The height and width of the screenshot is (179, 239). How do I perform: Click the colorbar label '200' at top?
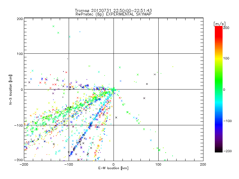tap(226, 28)
